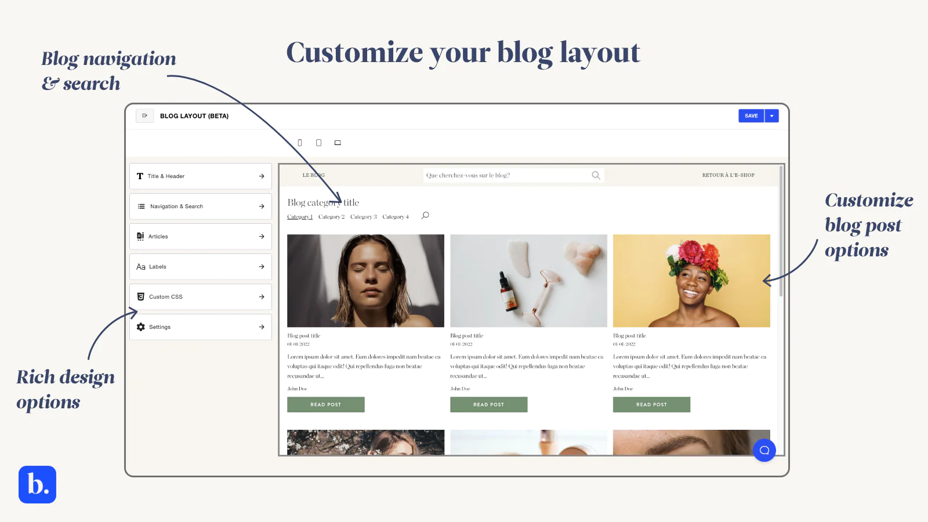The image size is (928, 522).
Task: Click the magnifier icon in blog search bar
Action: point(596,175)
